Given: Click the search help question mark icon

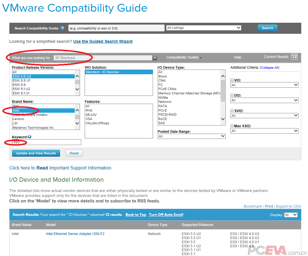Looking at the screenshot, I should (x=62, y=28).
